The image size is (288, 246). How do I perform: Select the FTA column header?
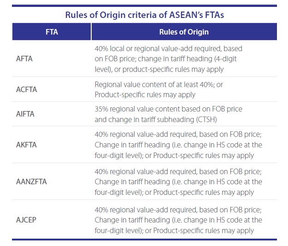tap(52, 32)
